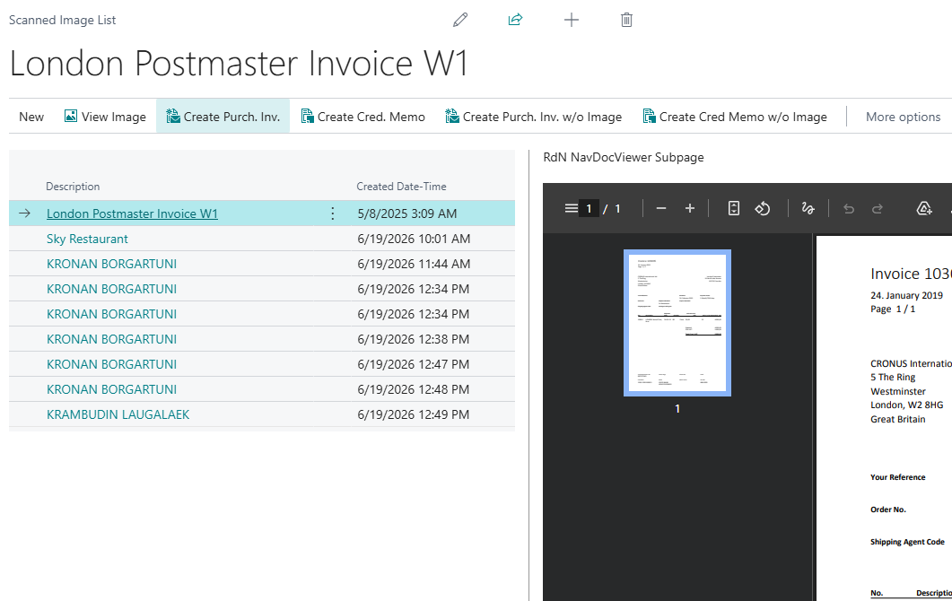This screenshot has width=952, height=601.
Task: Open the Sky Restaurant entry link
Action: pyautogui.click(x=87, y=239)
